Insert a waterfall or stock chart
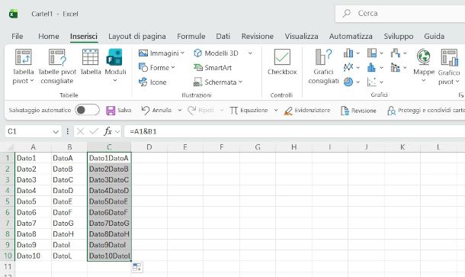Screen dimensions: 465x277 pos(395,53)
